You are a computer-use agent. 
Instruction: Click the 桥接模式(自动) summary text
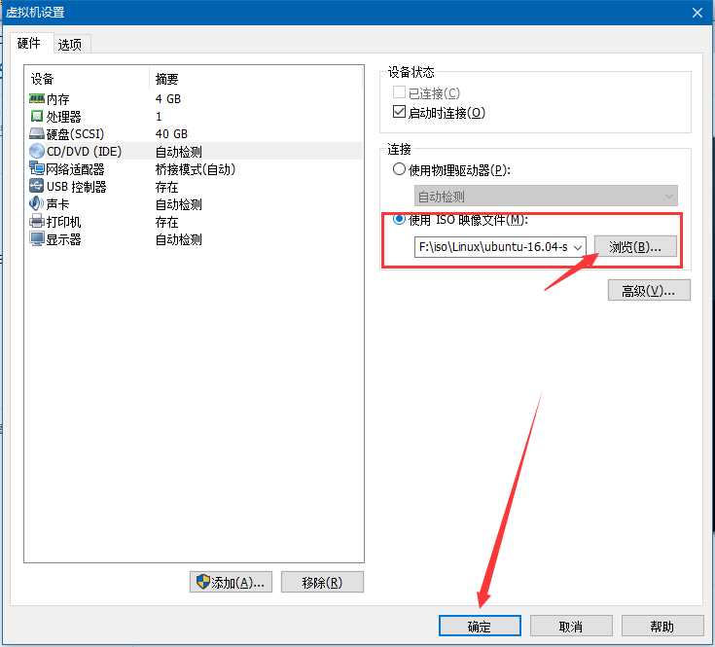pos(196,169)
